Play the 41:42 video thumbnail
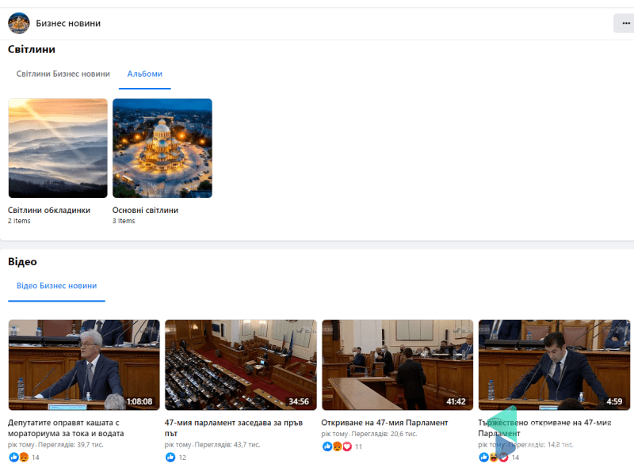634x475 pixels. pyautogui.click(x=398, y=365)
